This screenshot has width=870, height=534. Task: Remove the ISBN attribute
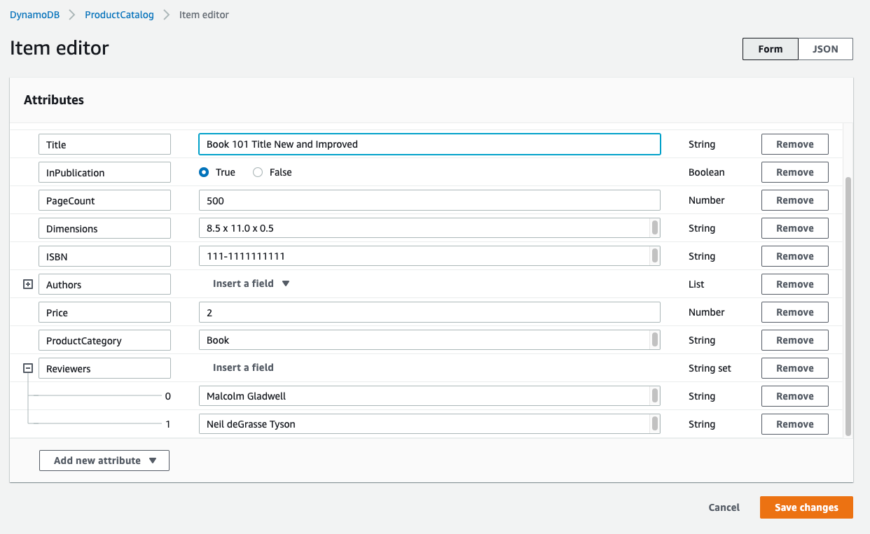pyautogui.click(x=795, y=256)
